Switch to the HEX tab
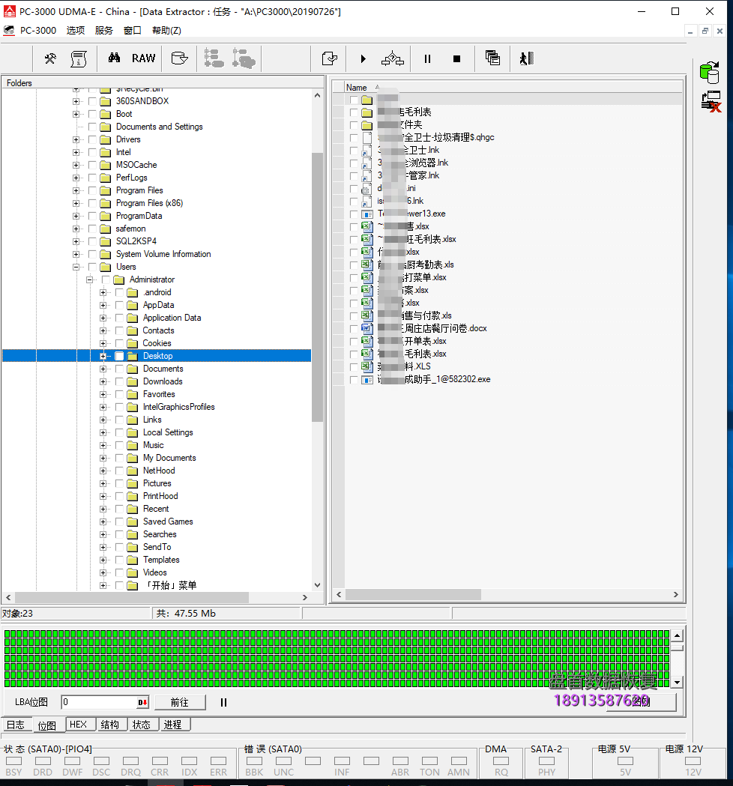733x786 pixels. [x=78, y=725]
